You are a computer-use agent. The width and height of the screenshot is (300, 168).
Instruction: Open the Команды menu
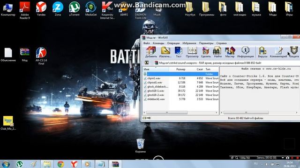point(158,43)
